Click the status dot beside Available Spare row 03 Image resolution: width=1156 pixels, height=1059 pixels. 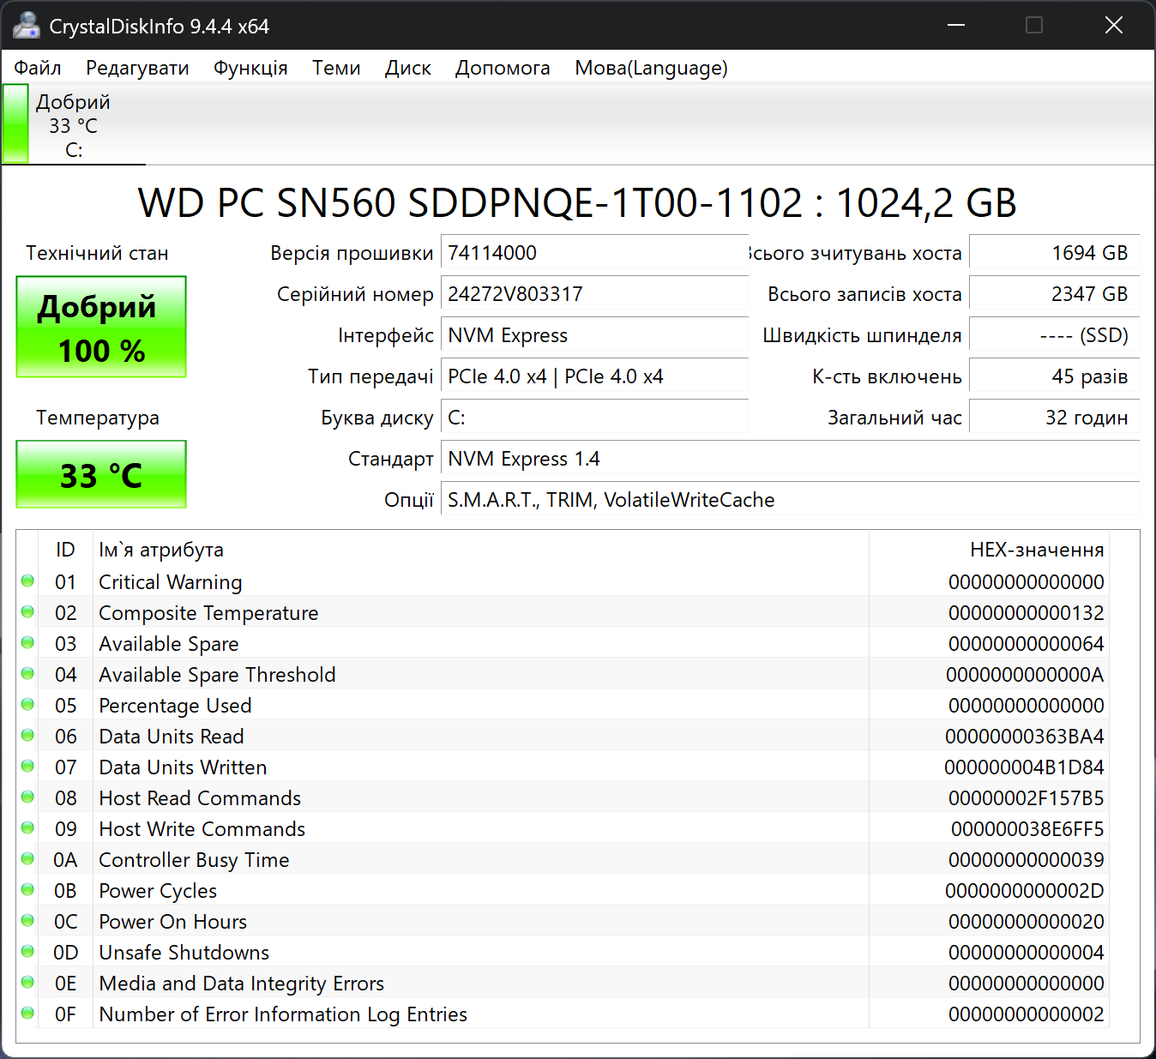point(27,643)
